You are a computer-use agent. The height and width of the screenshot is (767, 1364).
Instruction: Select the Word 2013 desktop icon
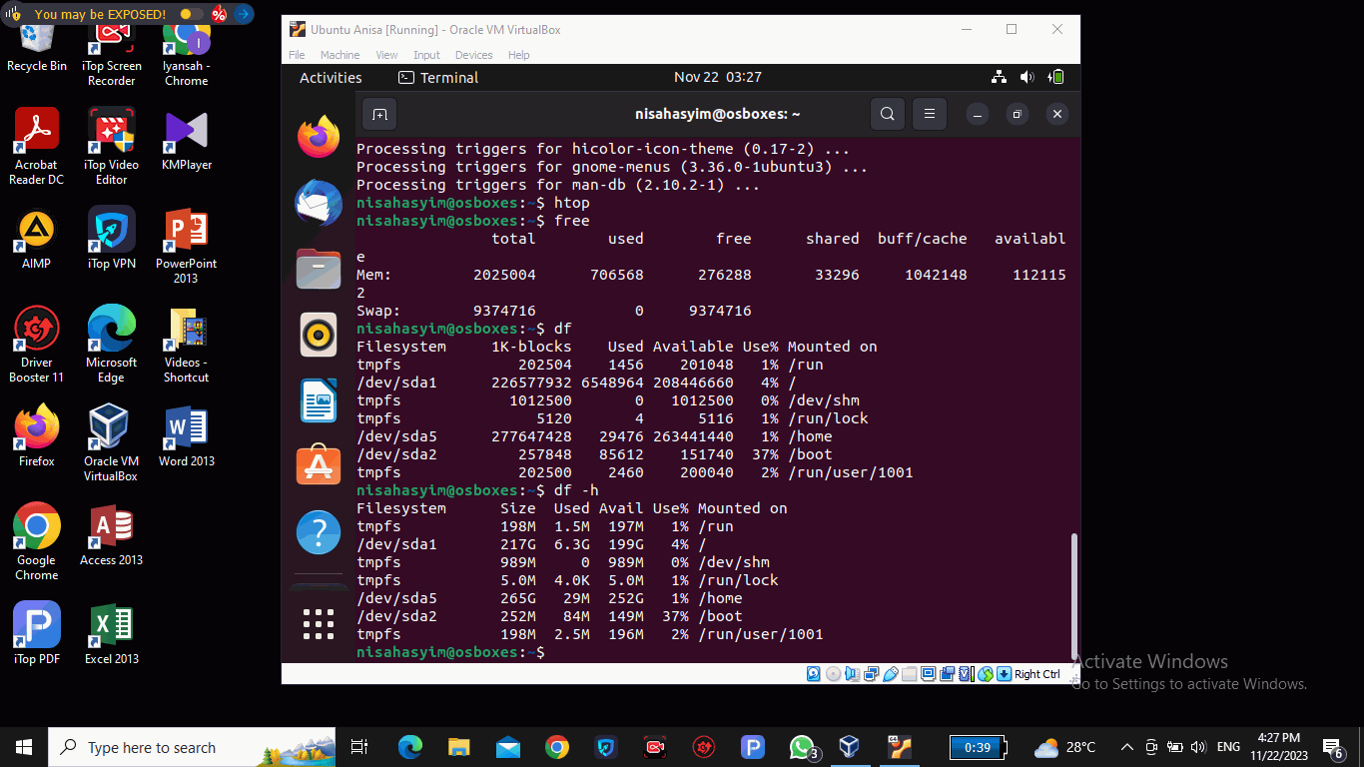[187, 436]
